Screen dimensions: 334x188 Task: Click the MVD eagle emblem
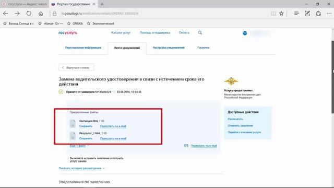click(231, 81)
